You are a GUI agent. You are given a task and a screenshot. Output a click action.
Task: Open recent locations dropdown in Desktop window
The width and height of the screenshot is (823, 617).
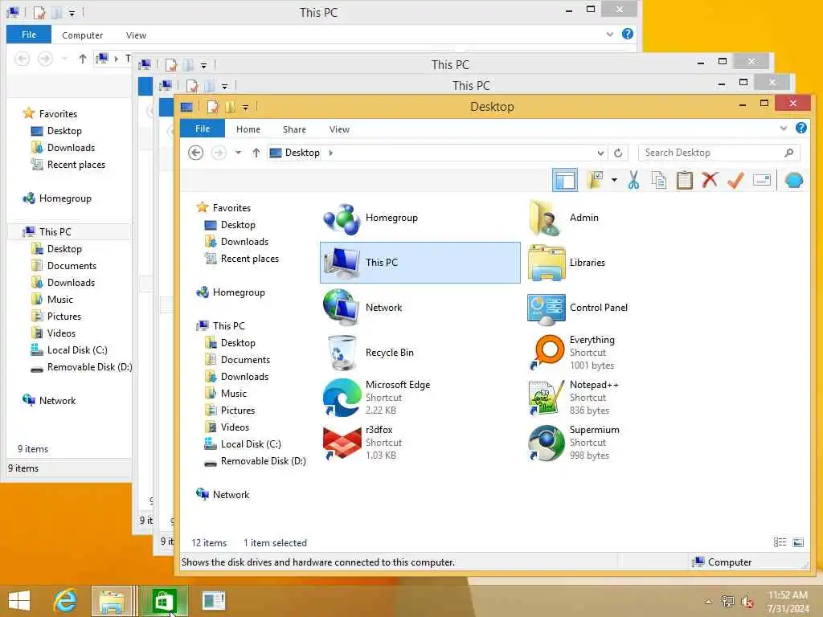(238, 153)
